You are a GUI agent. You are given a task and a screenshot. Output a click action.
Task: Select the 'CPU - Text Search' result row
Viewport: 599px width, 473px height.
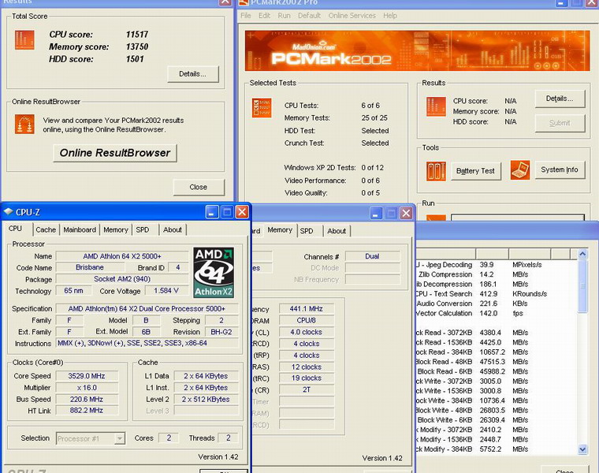click(497, 294)
